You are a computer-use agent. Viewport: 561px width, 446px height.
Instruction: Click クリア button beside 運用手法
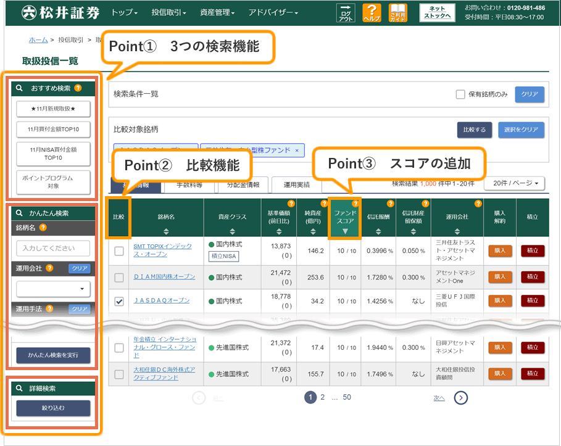tap(80, 308)
